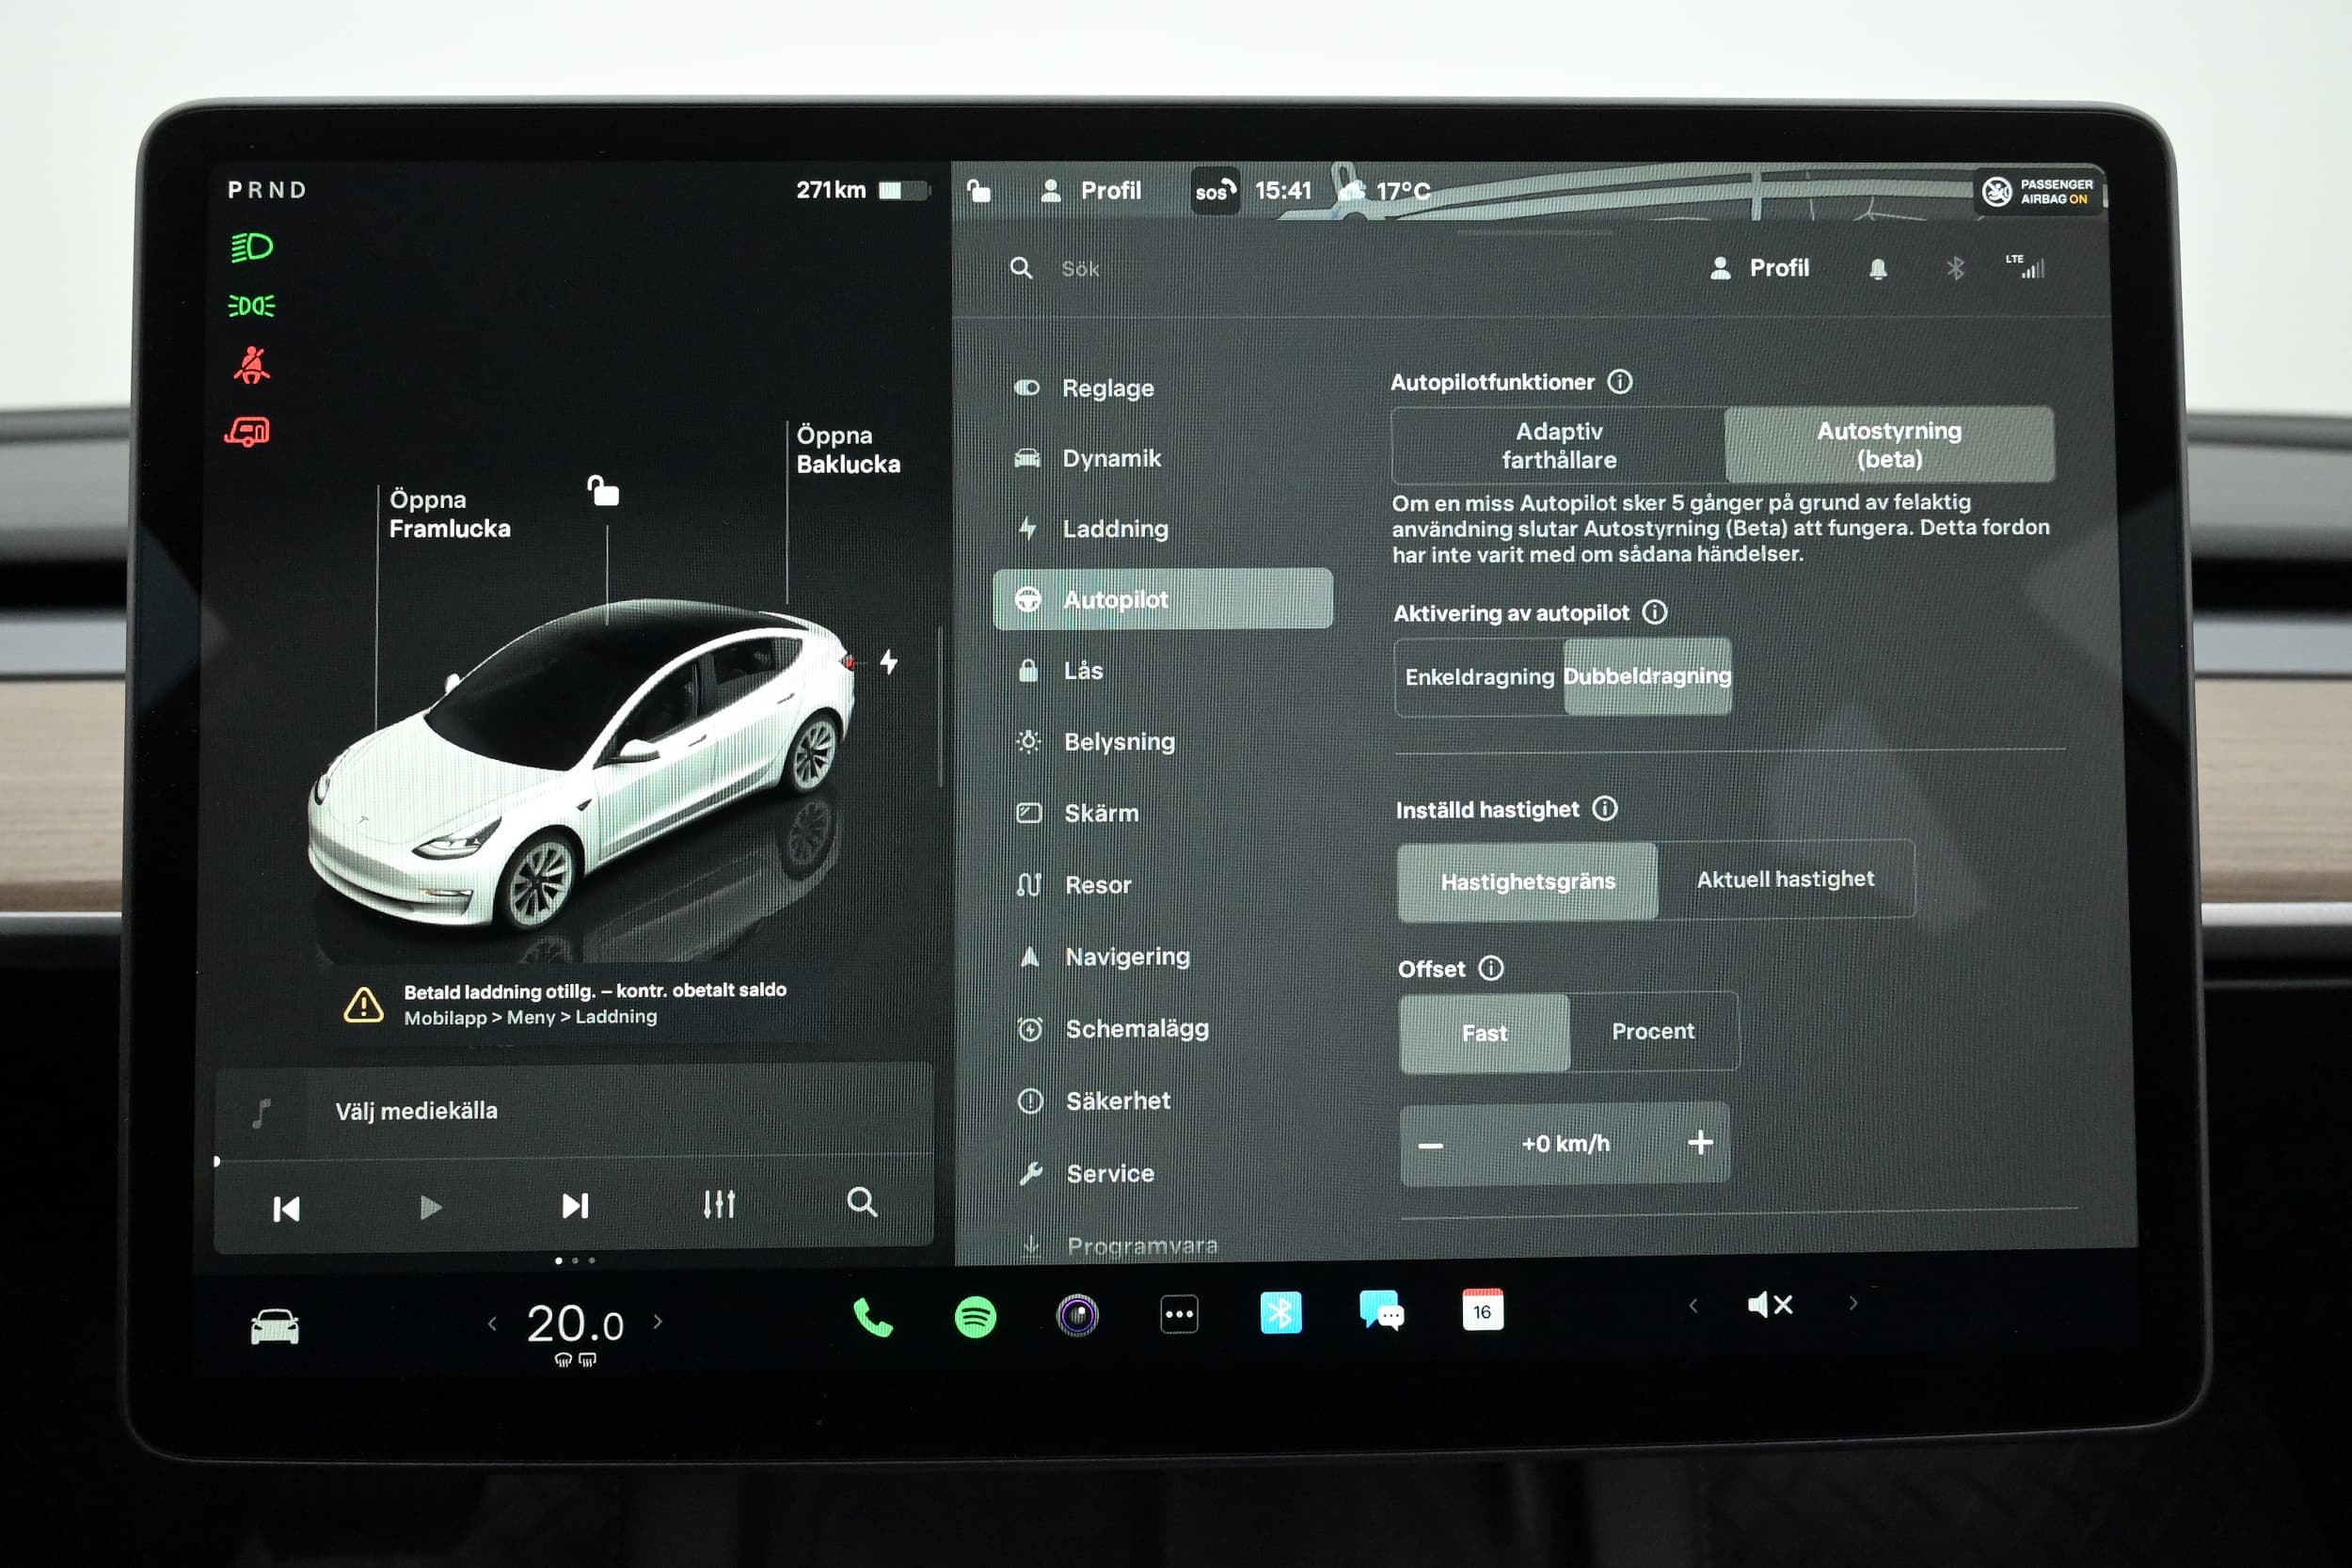Launch Spotify from the bottom dock
The image size is (2352, 1568).
coord(975,1316)
